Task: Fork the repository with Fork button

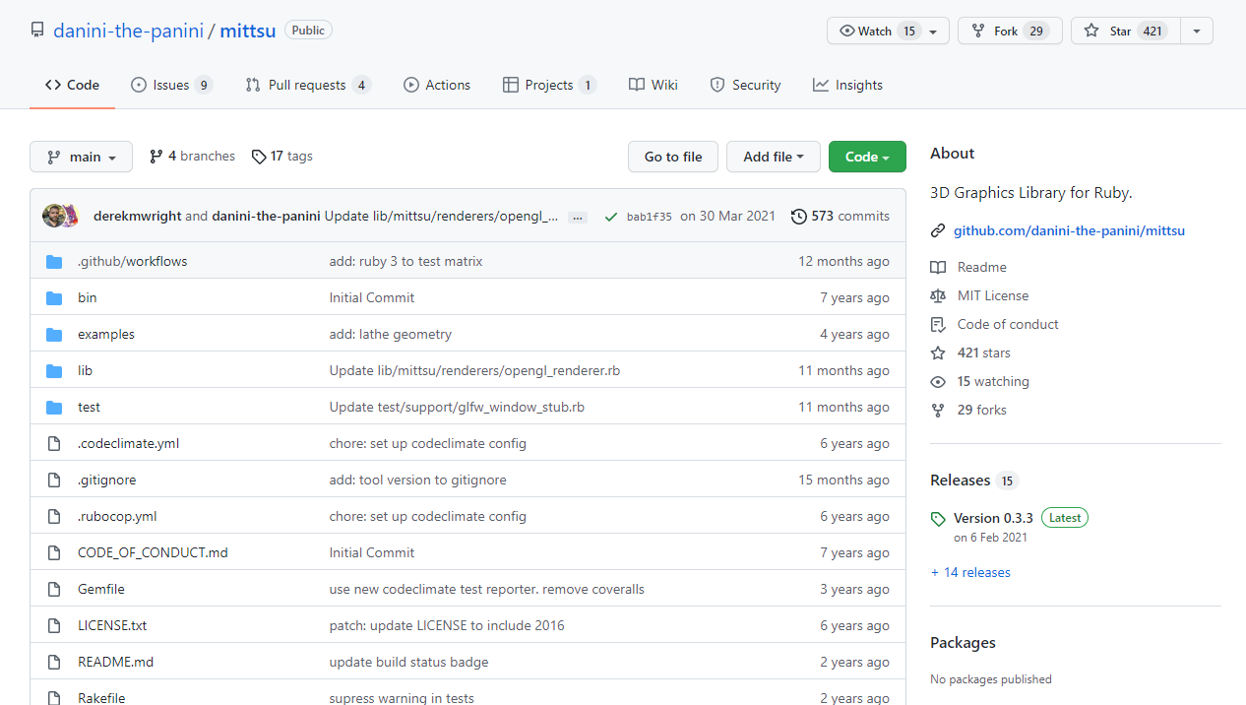Action: [1010, 31]
